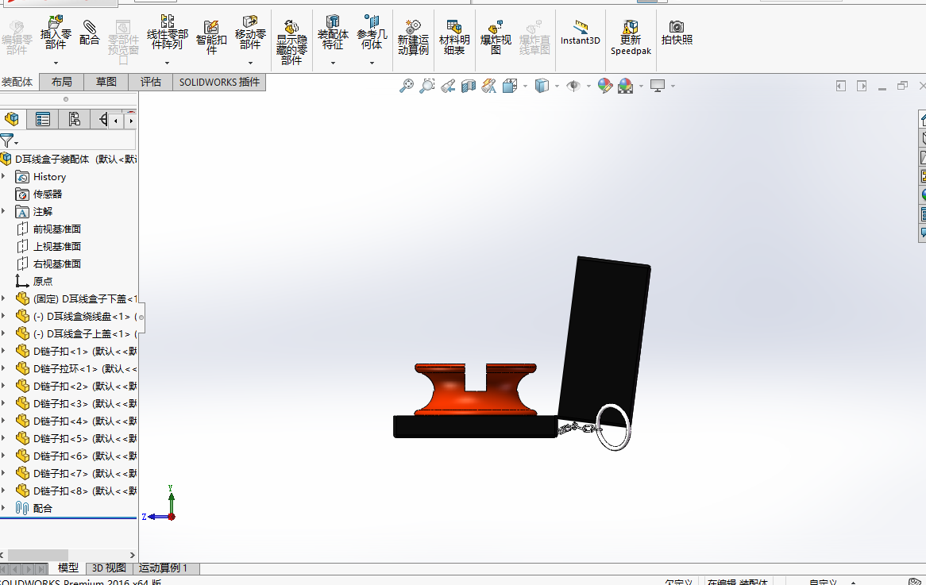Click the Display Style cube icon
This screenshot has width=926, height=585.
[x=542, y=87]
